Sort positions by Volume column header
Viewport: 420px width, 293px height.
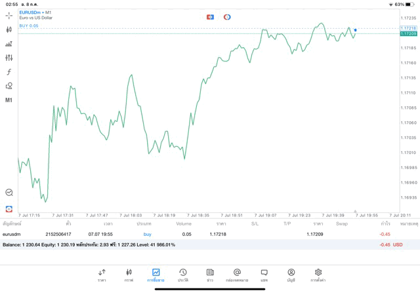(x=184, y=224)
